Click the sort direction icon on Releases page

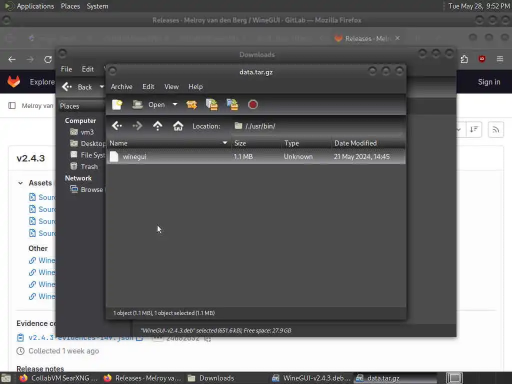474,129
